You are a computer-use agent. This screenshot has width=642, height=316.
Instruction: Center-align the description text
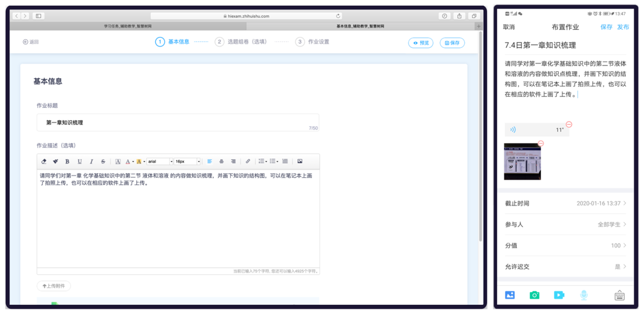[x=221, y=161]
